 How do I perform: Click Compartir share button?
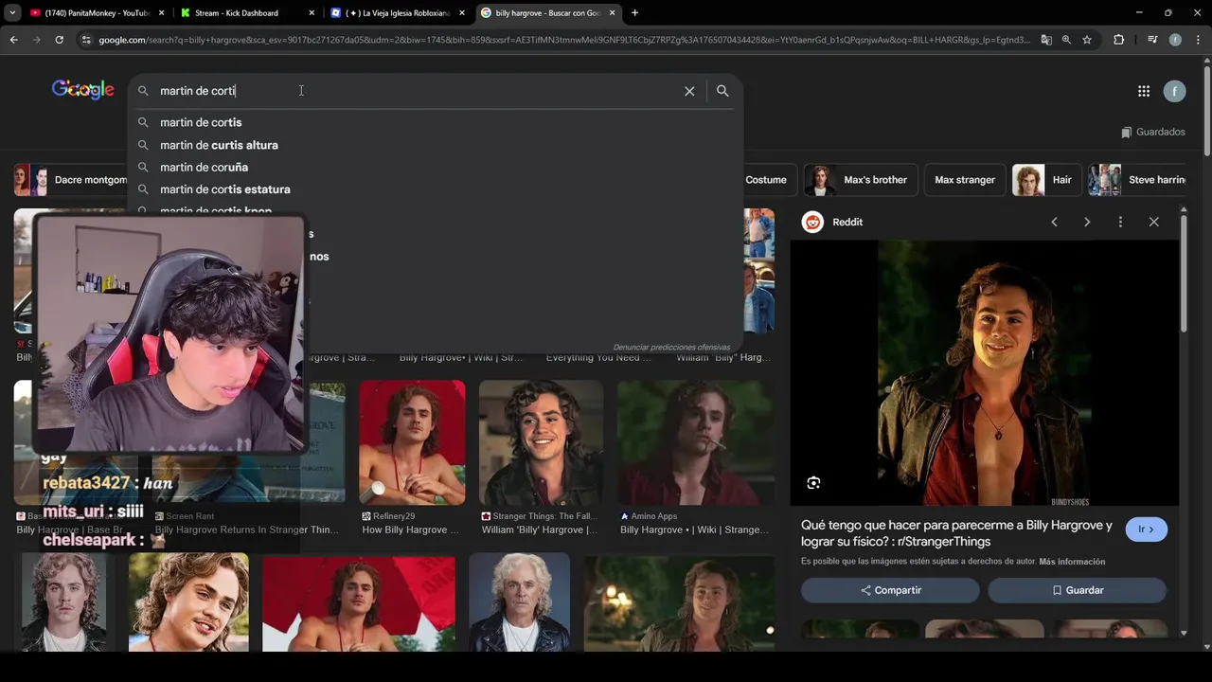(x=890, y=590)
